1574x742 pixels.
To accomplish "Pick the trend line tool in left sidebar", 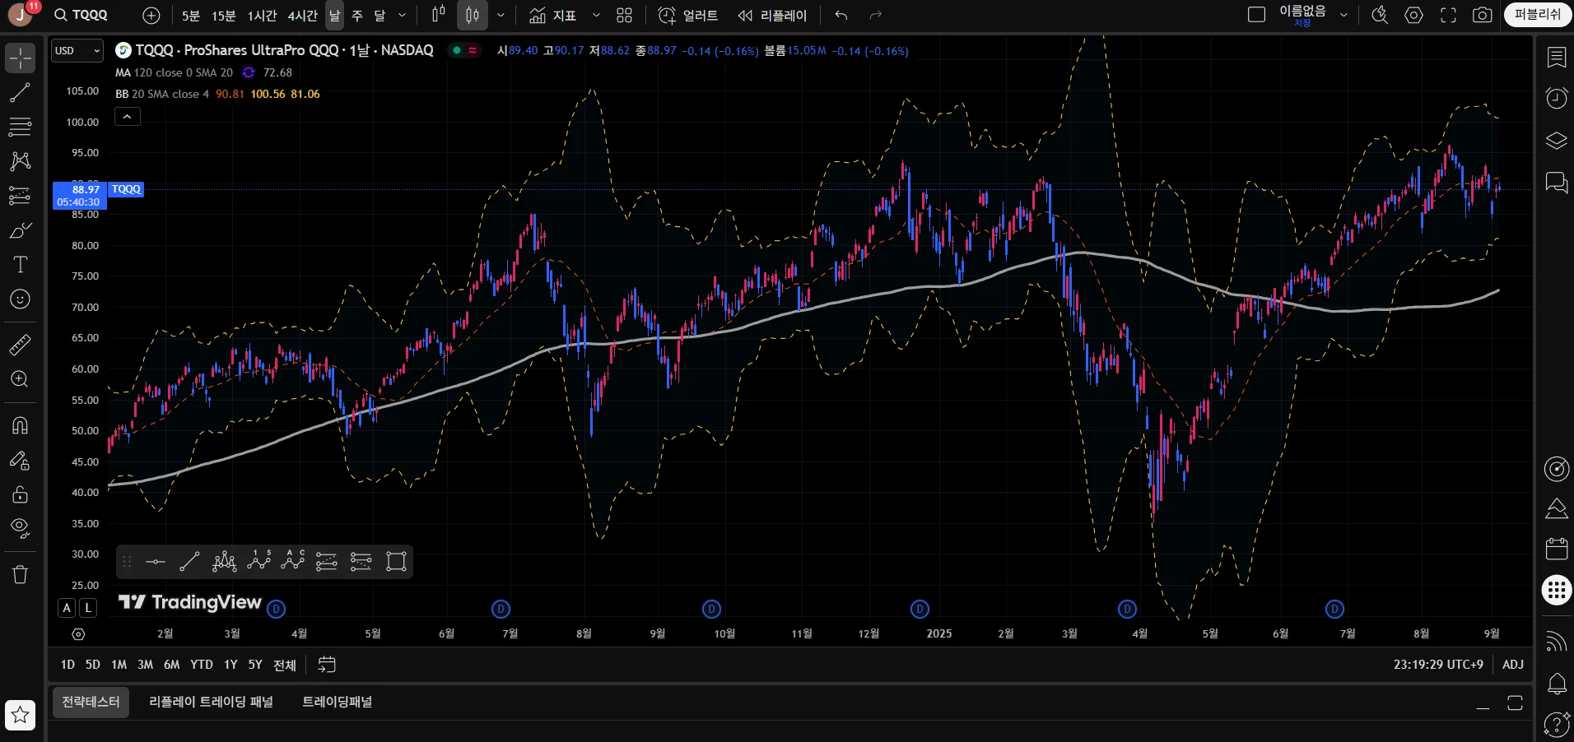I will [x=20, y=93].
